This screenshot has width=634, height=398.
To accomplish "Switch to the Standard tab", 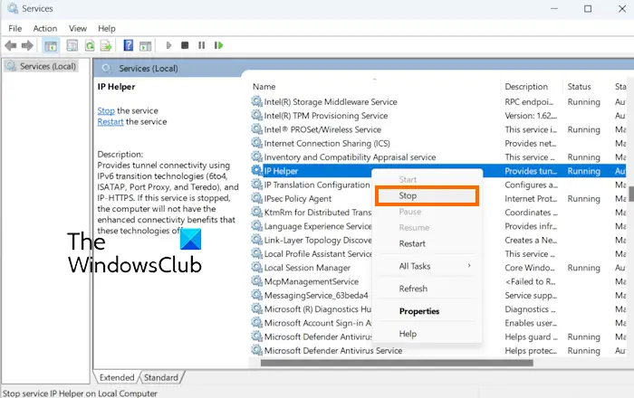I will 161,377.
